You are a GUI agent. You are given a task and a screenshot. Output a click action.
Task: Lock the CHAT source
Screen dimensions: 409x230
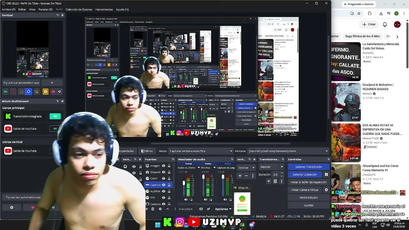click(169, 179)
